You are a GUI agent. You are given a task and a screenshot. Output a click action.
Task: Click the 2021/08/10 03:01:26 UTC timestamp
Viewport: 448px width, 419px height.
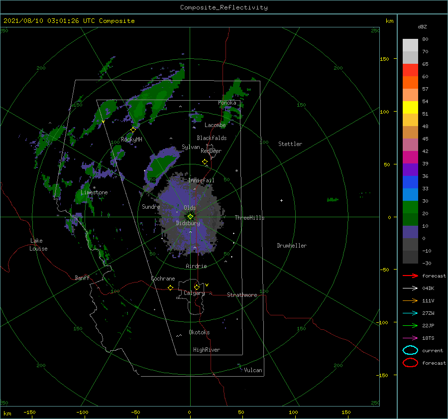pyautogui.click(x=50, y=21)
